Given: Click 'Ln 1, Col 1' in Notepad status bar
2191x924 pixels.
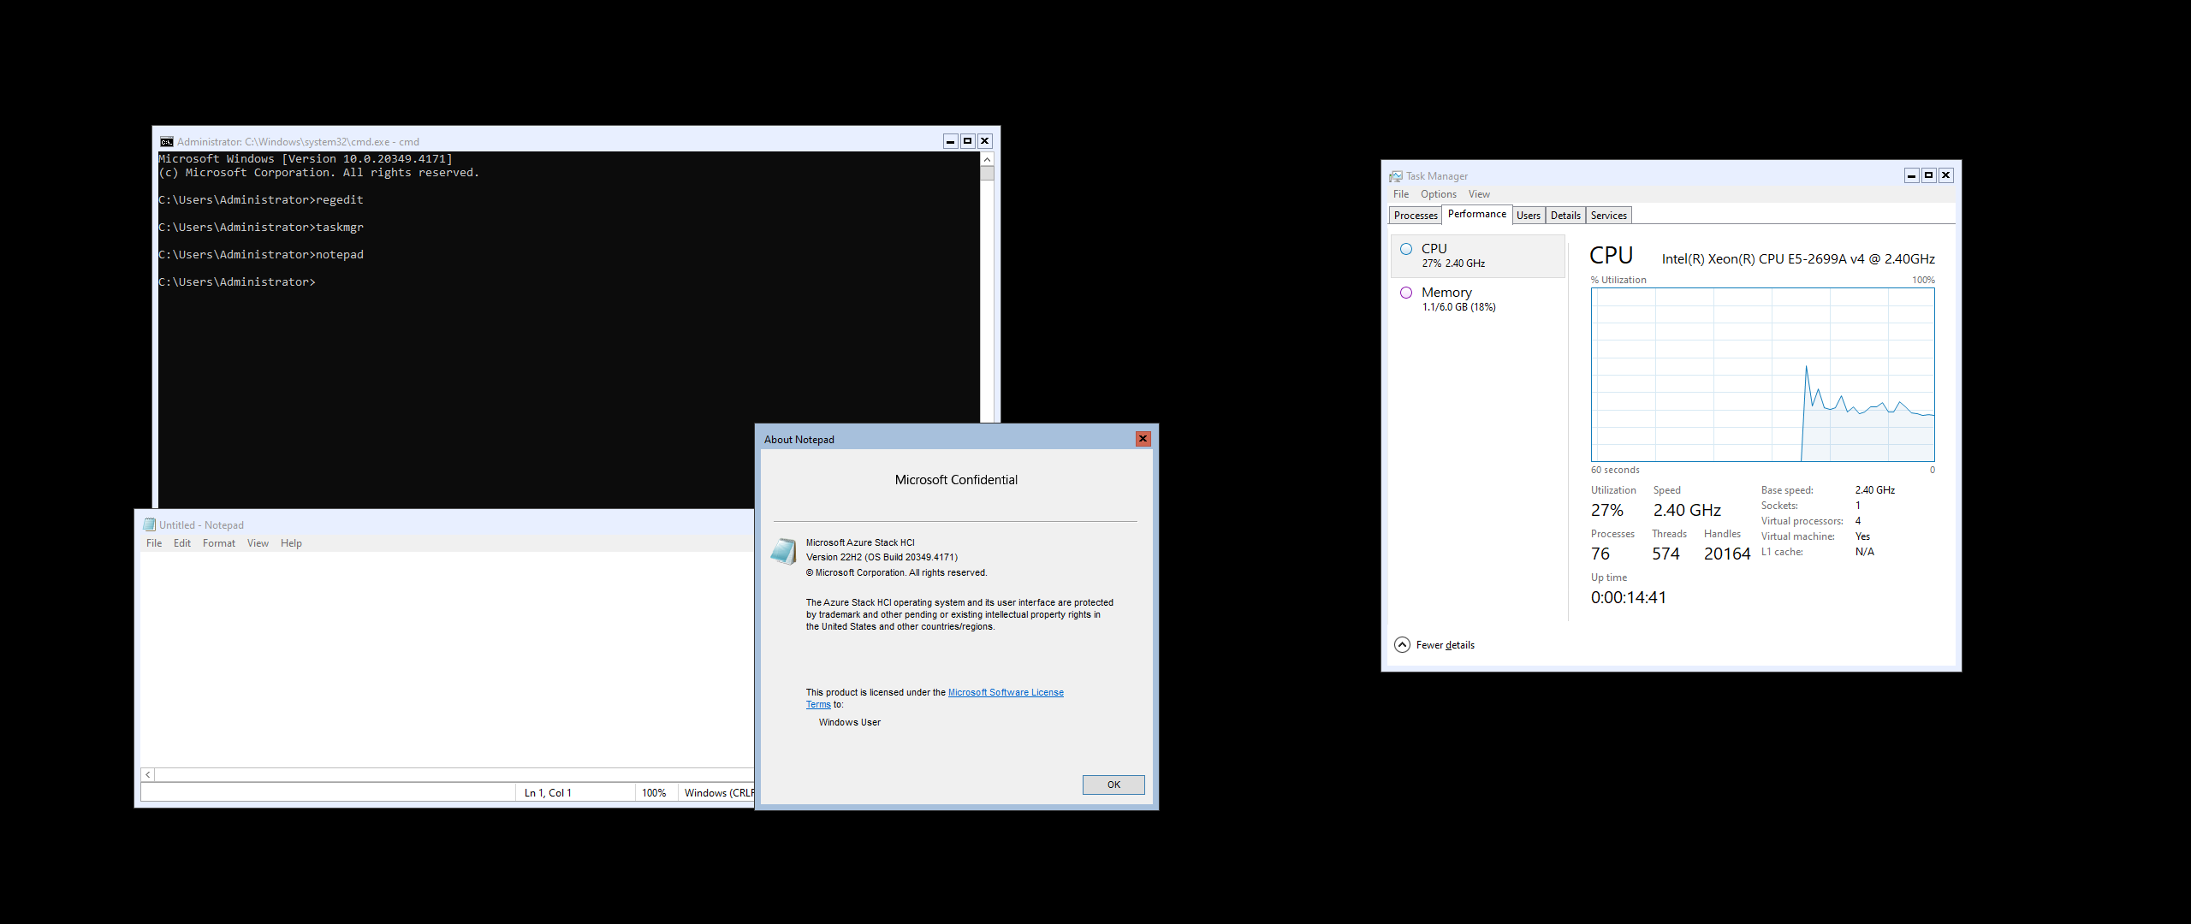Looking at the screenshot, I should tap(548, 793).
